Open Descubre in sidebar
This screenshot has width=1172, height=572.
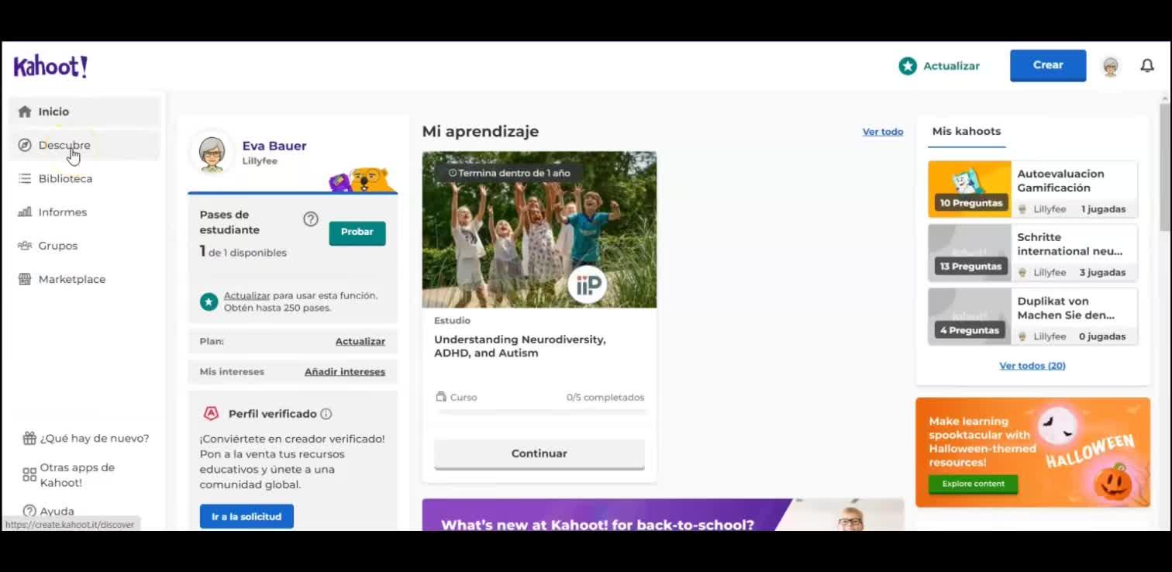tap(84, 145)
